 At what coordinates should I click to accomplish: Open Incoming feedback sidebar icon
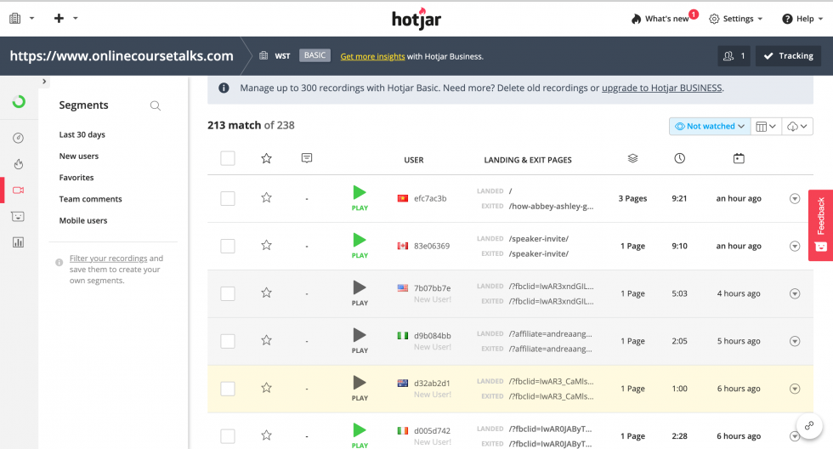click(18, 216)
